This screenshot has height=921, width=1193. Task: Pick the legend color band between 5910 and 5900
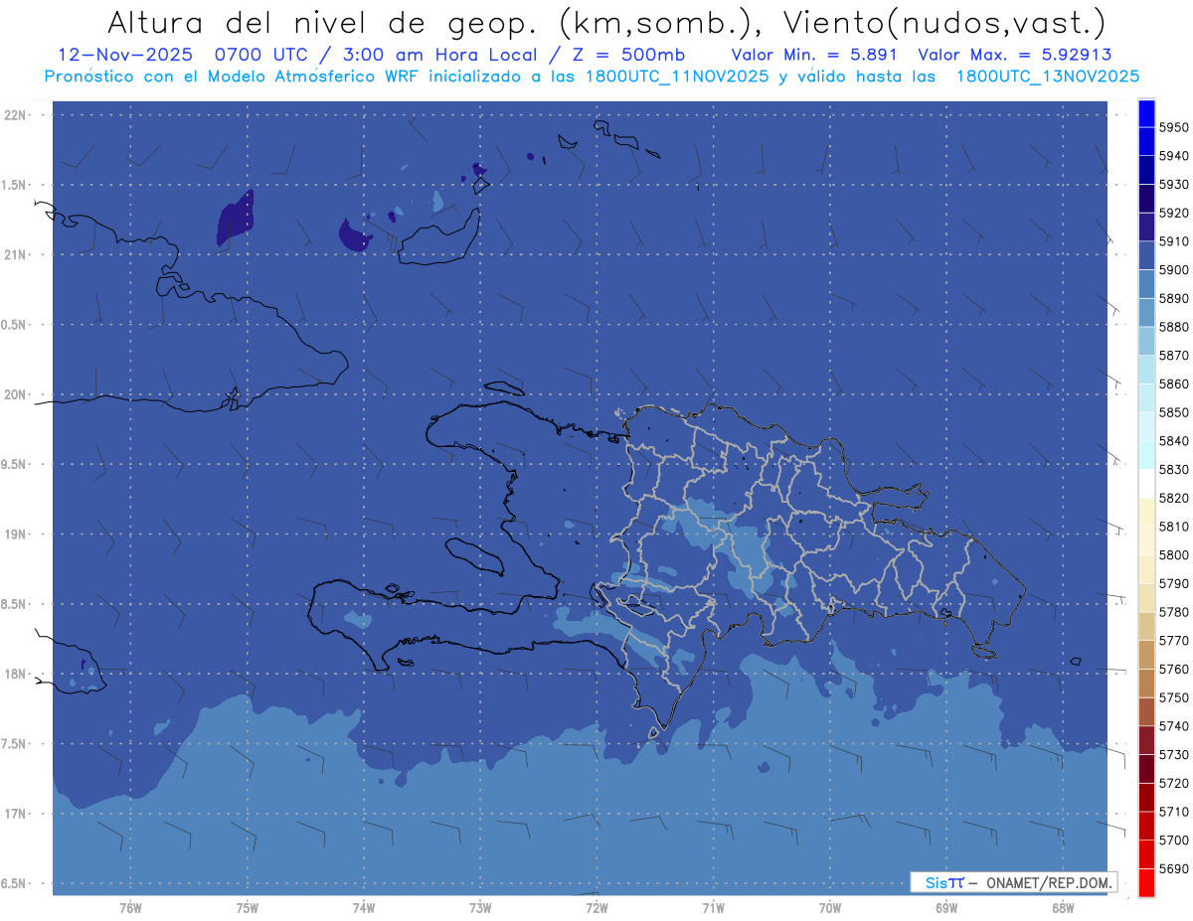click(1146, 255)
